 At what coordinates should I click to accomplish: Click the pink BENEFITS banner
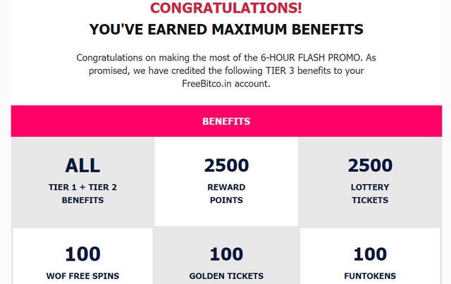tap(226, 121)
